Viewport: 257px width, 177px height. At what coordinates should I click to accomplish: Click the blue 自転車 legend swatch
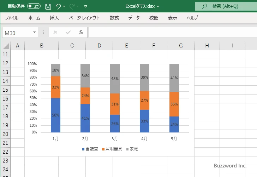click(83, 149)
